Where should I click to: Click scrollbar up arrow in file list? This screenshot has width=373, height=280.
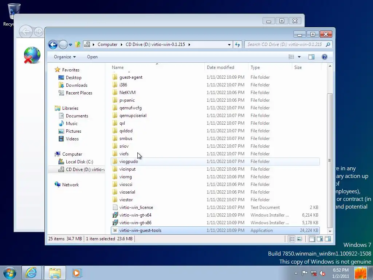coord(330,66)
